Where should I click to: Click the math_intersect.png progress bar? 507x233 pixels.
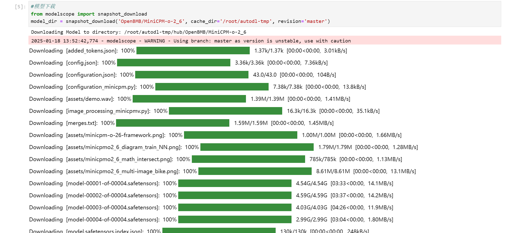point(248,159)
